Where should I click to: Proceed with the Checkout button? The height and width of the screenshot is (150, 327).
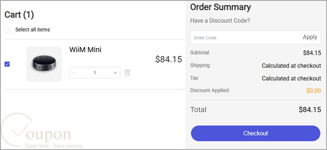click(255, 133)
